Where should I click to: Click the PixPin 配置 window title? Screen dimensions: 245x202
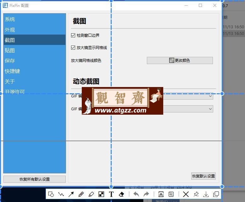[19, 6]
